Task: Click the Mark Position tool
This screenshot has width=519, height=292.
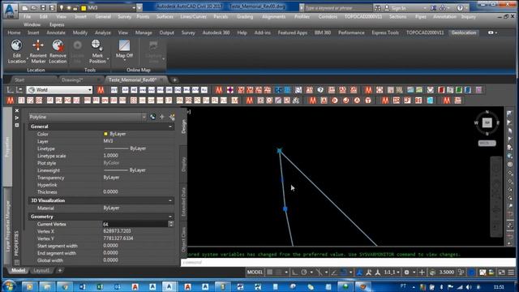Action: pyautogui.click(x=97, y=52)
